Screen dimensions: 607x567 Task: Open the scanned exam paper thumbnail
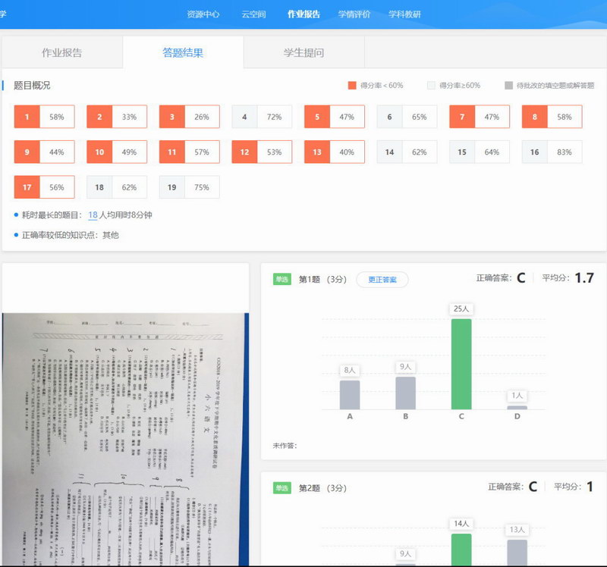coord(124,440)
